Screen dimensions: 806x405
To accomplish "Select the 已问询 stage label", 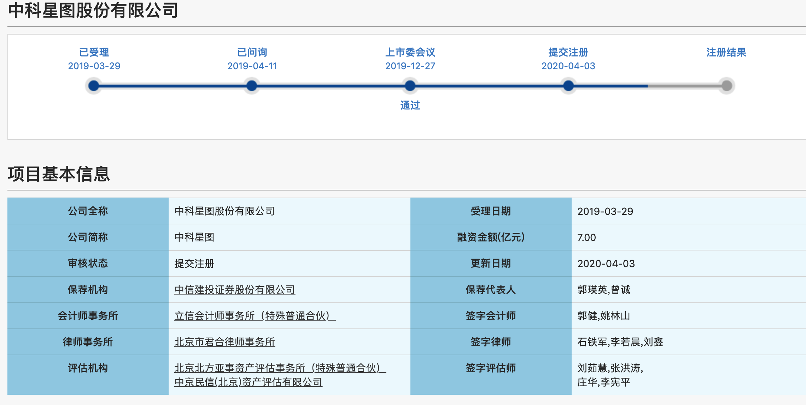I will tap(252, 52).
